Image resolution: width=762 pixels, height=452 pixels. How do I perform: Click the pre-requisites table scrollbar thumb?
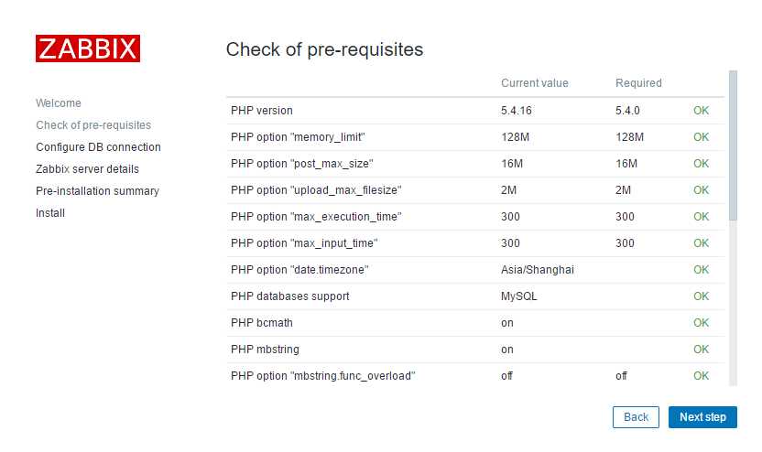733,145
